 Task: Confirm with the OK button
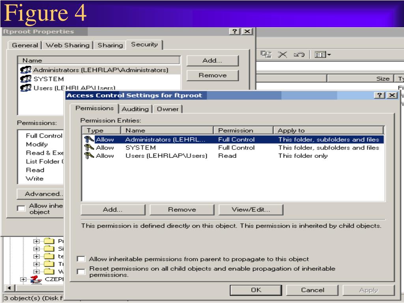(256, 290)
